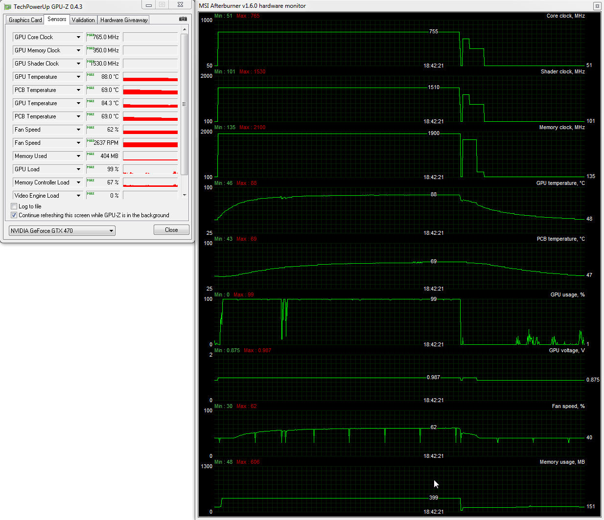604x520 pixels.
Task: Uncheck Continue refreshing in background option
Action: coord(14,215)
